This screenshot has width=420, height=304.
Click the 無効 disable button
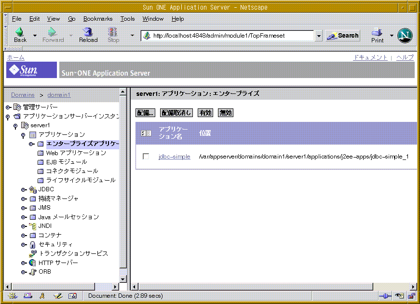[x=226, y=113]
